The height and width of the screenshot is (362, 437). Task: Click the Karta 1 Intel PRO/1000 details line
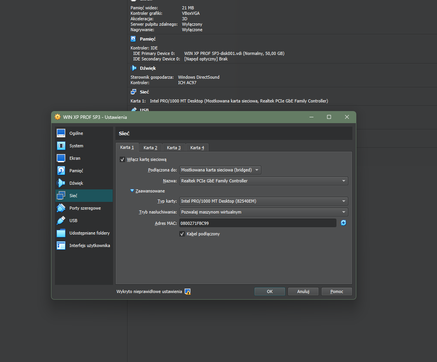(229, 101)
